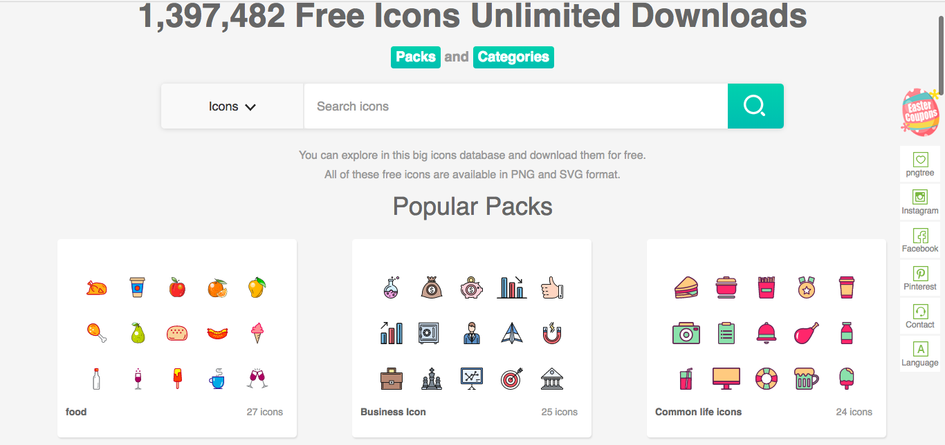Open Instagram from the sidebar
945x445 pixels.
tap(920, 202)
